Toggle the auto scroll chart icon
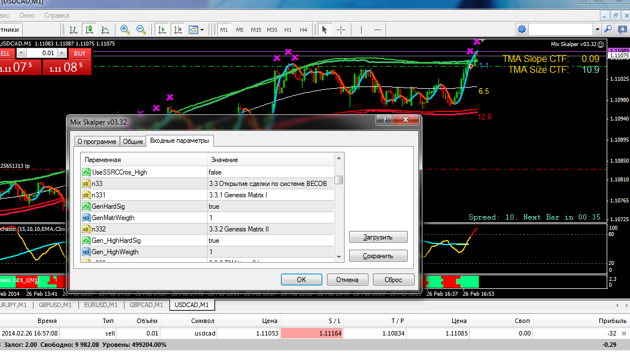Viewport: 630px width, 356px height. [162, 30]
